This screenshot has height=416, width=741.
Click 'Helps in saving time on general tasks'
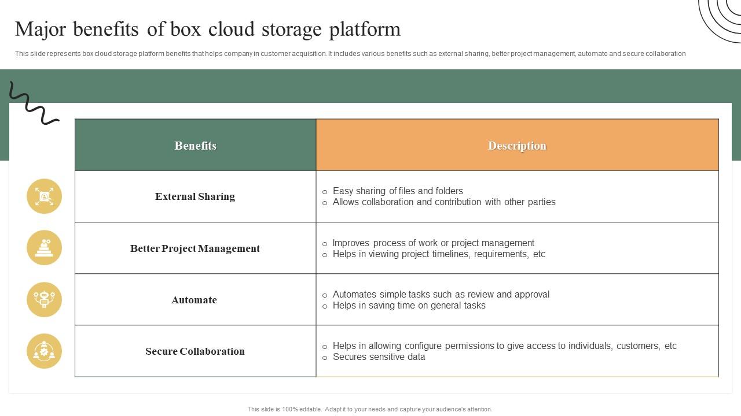coord(409,305)
